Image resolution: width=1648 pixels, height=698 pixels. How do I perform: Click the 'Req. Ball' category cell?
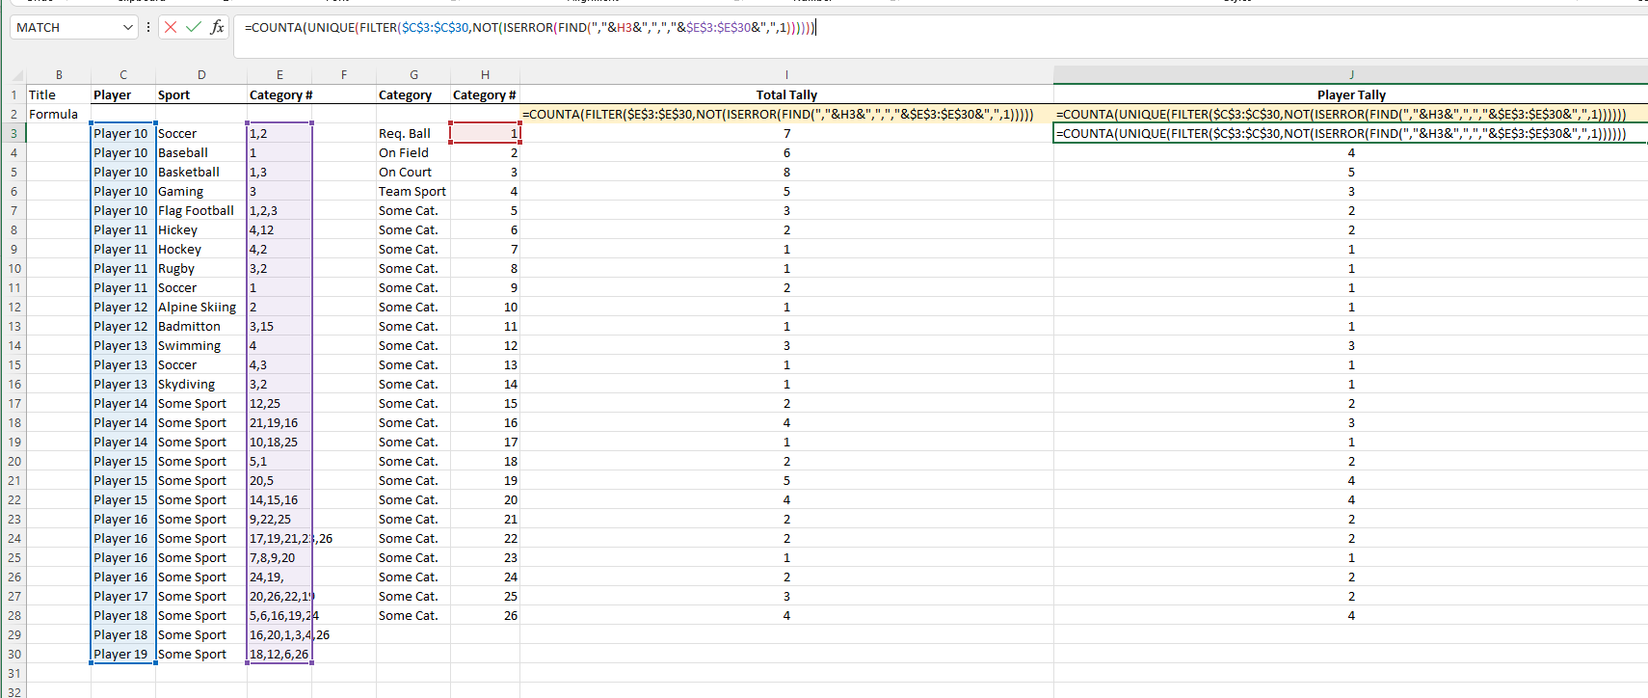(x=413, y=133)
